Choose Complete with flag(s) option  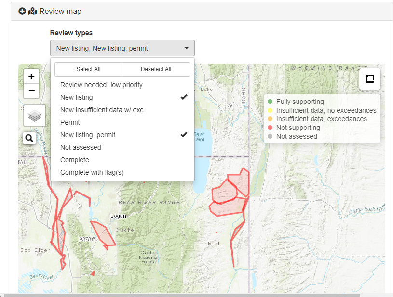pyautogui.click(x=92, y=172)
